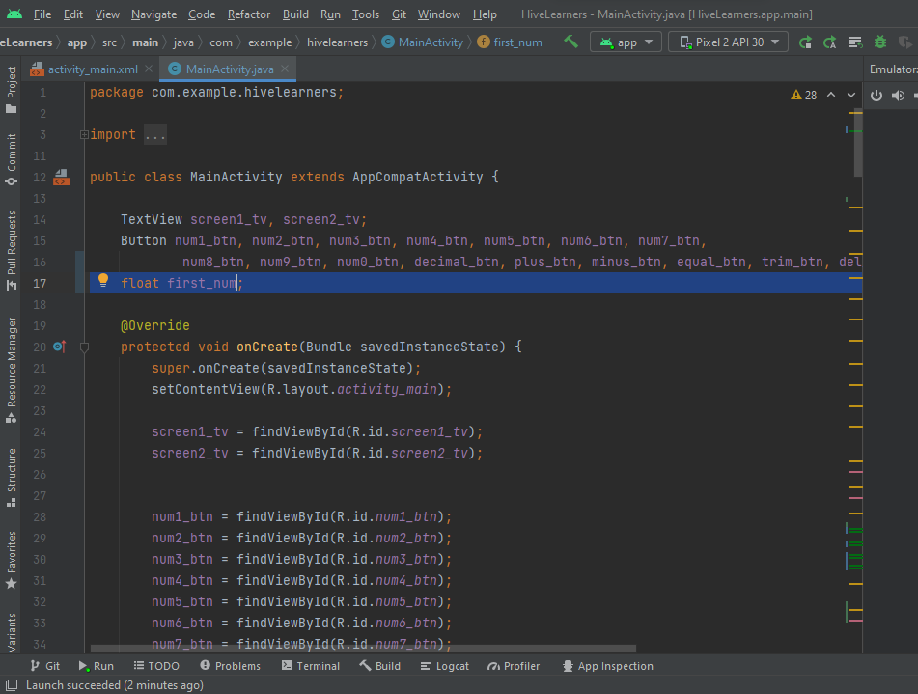Open the Terminal tool window
This screenshot has height=694, width=918.
[x=310, y=666]
